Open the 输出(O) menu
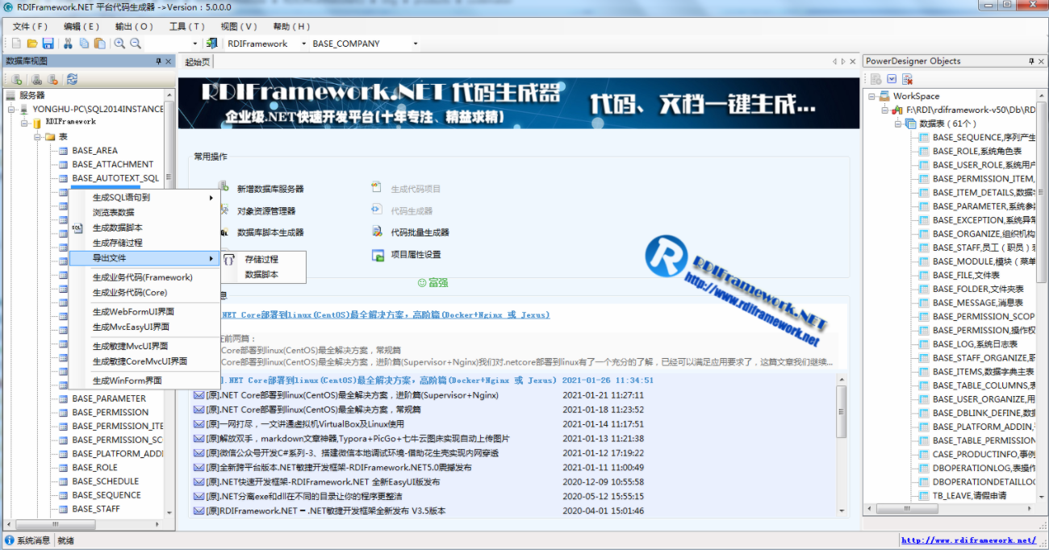The height and width of the screenshot is (550, 1049). [x=134, y=26]
